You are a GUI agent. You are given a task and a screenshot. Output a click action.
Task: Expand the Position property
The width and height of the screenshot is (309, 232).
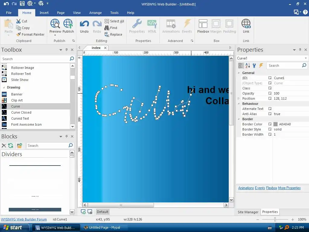(239, 98)
